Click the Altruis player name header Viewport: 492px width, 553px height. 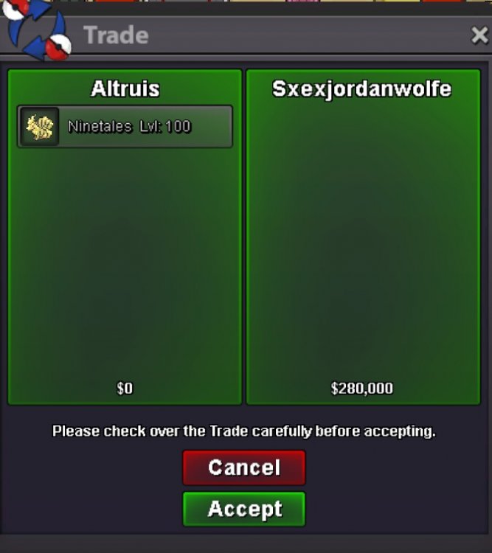tap(125, 88)
